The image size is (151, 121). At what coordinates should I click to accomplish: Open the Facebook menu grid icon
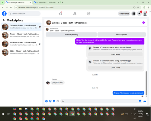pos(133,14)
